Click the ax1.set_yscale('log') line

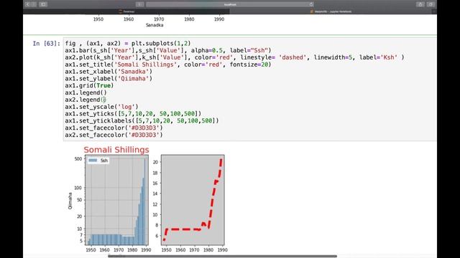pyautogui.click(x=101, y=107)
